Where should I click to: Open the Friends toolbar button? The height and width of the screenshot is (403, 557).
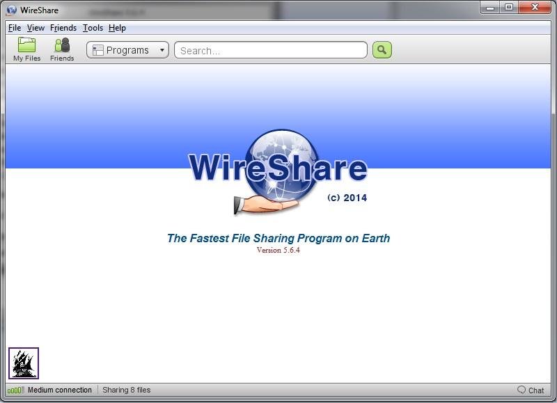[x=62, y=49]
